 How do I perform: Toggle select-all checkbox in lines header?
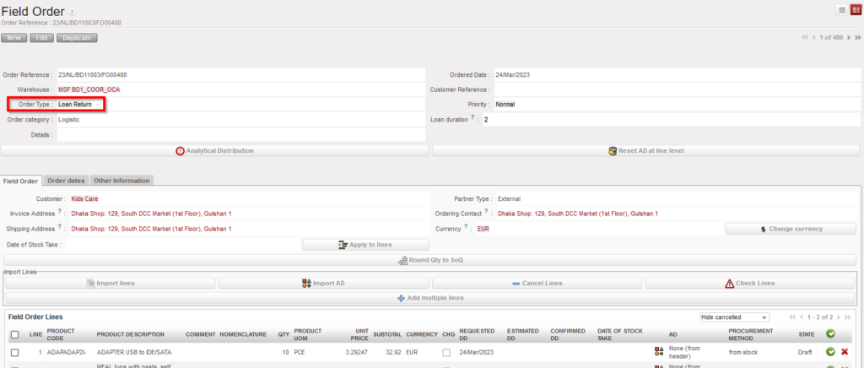pos(14,335)
